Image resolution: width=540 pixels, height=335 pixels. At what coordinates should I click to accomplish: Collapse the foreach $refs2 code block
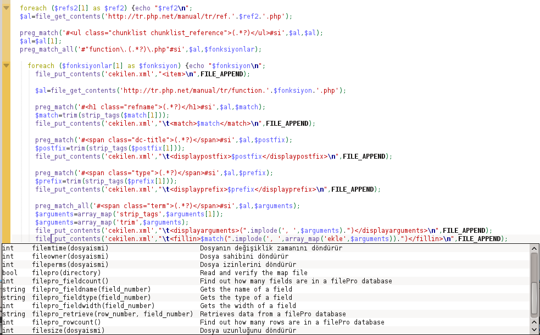(6, 8)
